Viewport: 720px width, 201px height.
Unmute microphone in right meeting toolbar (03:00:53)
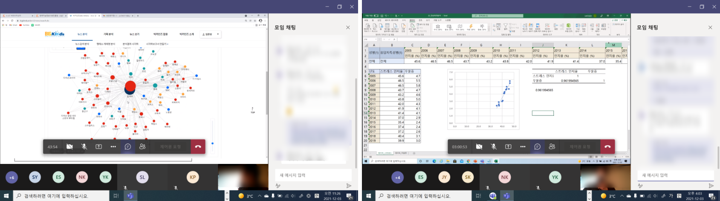click(494, 146)
